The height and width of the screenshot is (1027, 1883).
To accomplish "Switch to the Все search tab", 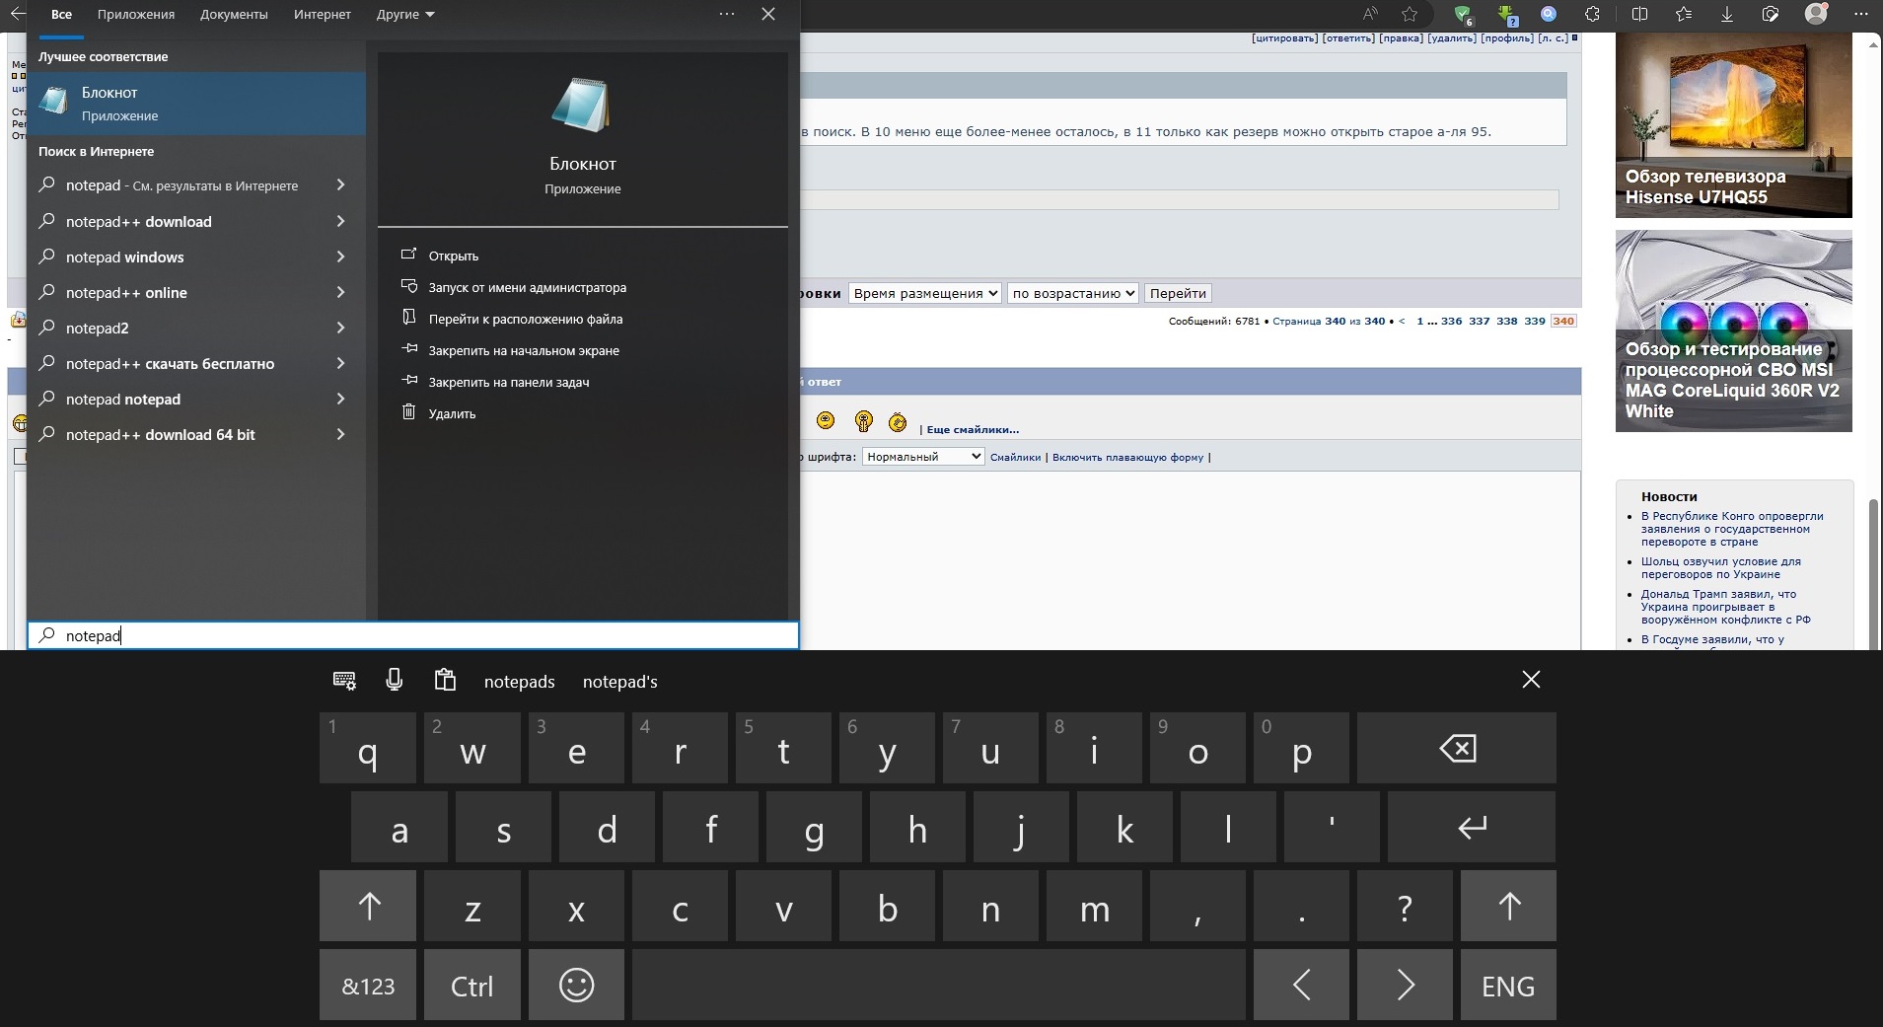I will pyautogui.click(x=61, y=15).
